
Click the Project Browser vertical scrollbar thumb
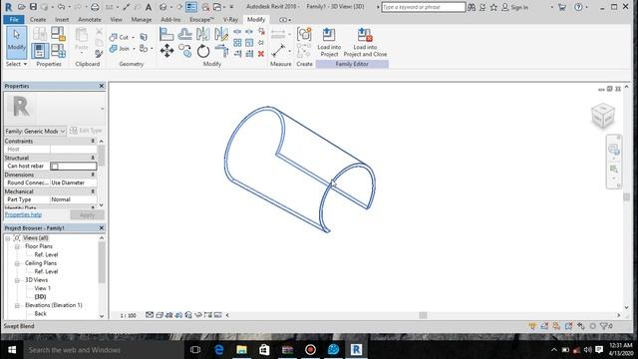[x=102, y=262]
